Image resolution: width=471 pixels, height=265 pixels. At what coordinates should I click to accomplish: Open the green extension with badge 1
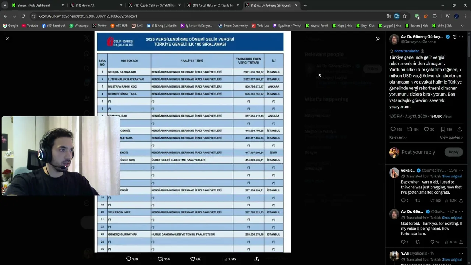coord(417,16)
